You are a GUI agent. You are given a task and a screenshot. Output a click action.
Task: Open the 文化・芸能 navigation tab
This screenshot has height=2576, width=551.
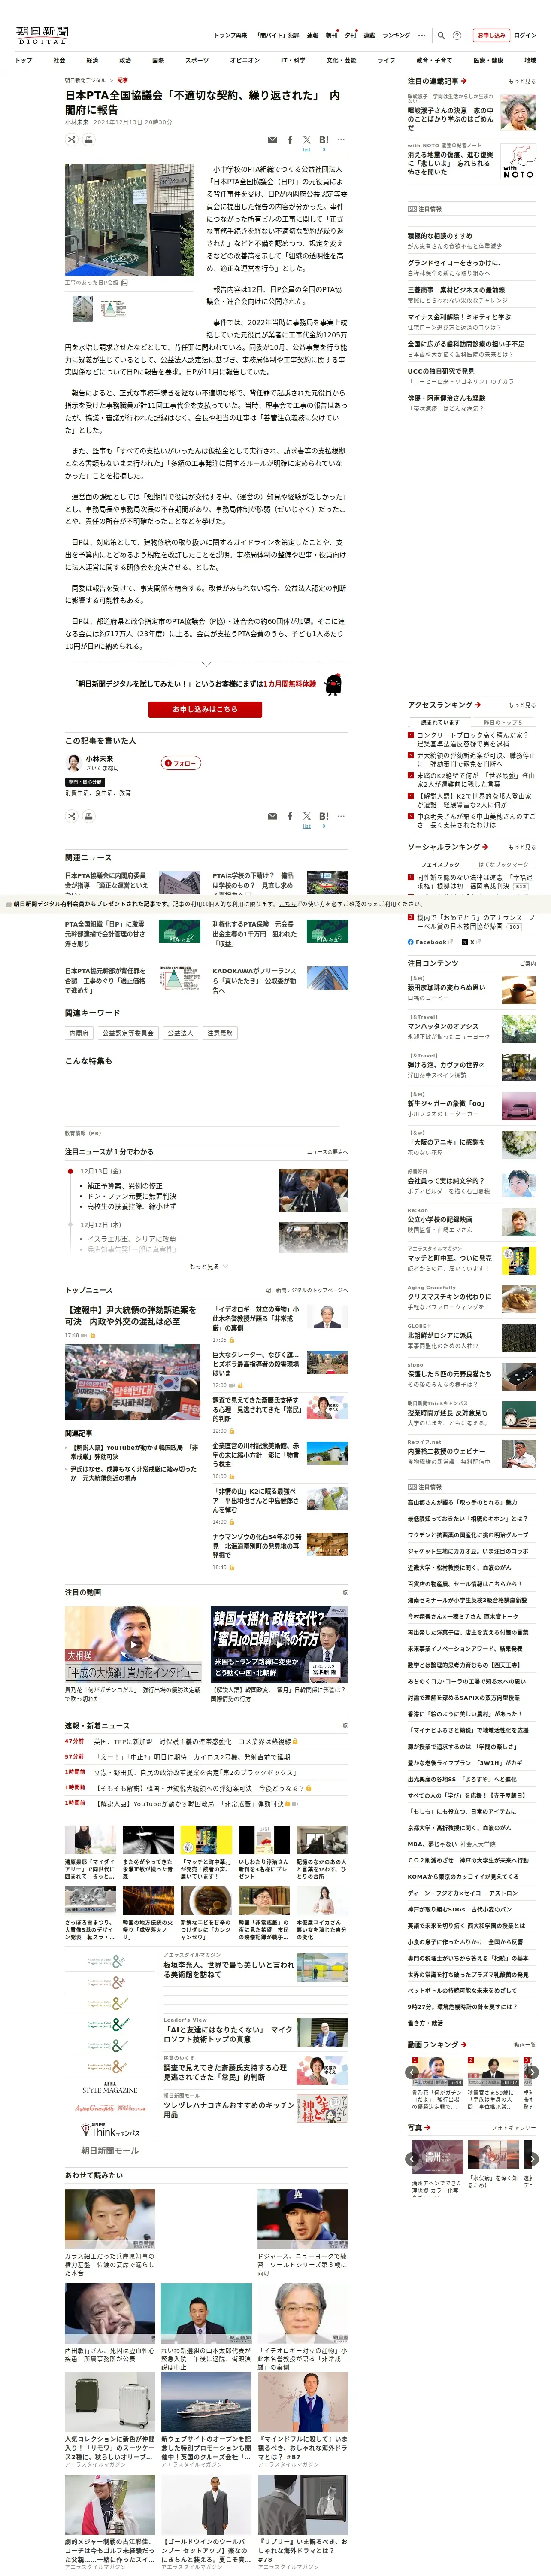[x=341, y=60]
